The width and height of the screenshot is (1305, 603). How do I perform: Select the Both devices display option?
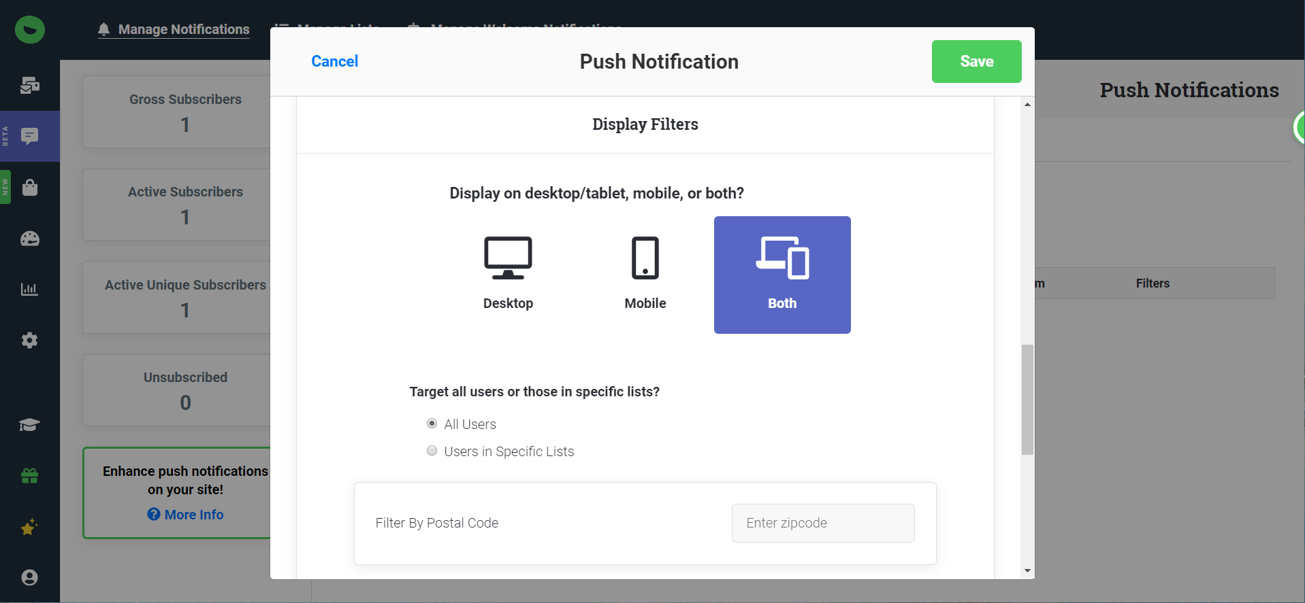pyautogui.click(x=782, y=275)
